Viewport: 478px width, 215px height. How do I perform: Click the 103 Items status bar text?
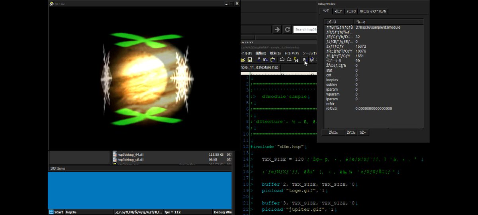point(57,168)
